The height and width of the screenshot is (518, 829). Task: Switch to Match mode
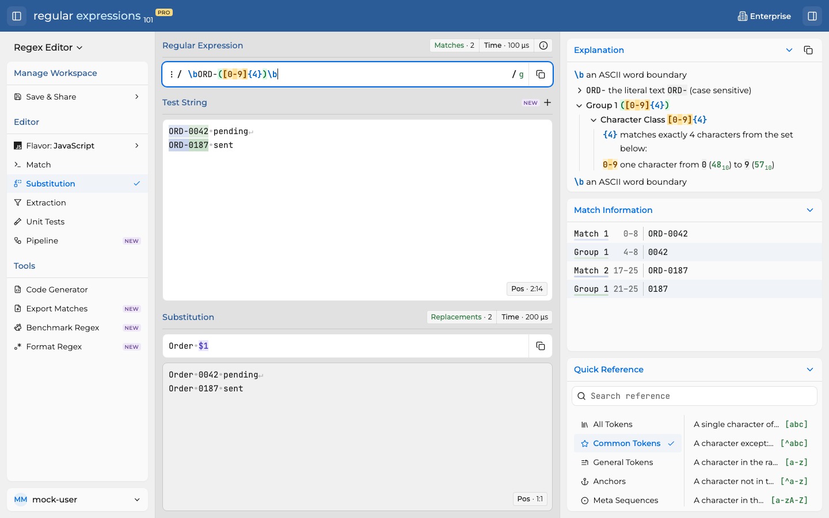(77, 165)
